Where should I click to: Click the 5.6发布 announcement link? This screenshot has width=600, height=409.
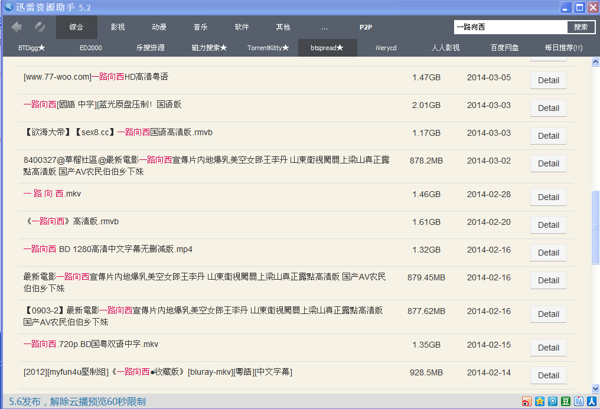[77, 401]
